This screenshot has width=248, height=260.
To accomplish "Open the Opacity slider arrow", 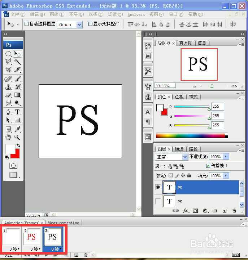I will point(226,157).
